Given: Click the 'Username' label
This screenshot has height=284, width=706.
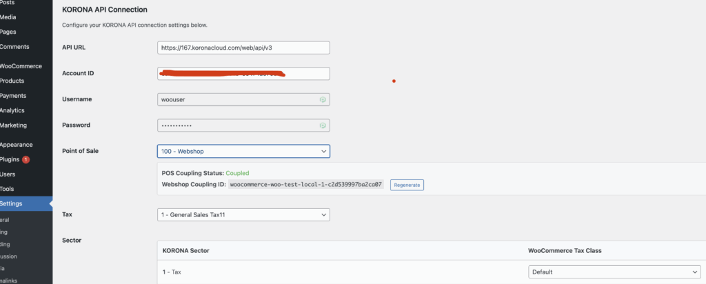Looking at the screenshot, I should coord(77,99).
